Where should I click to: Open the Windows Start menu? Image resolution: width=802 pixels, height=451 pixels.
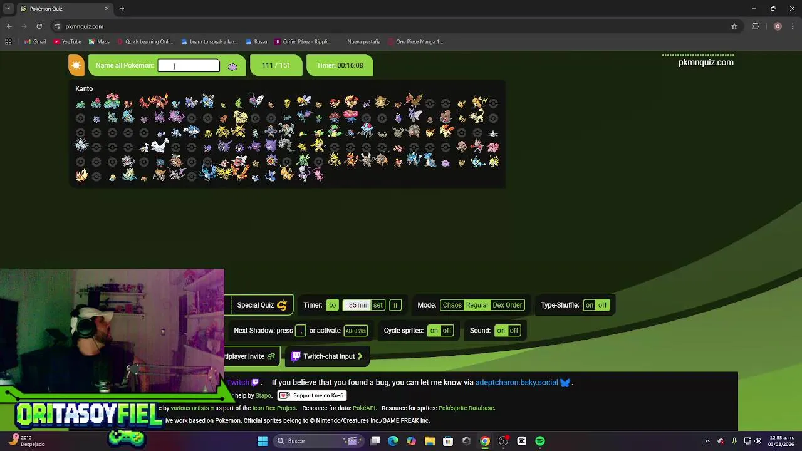(x=263, y=441)
